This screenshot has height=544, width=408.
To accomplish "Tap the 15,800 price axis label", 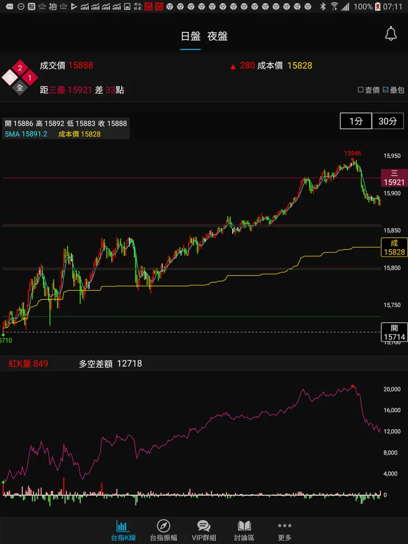I will 392,268.
